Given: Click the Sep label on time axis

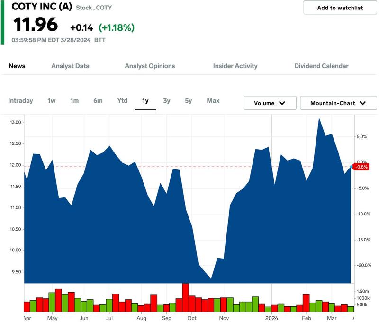Looking at the screenshot, I should coord(167,318).
